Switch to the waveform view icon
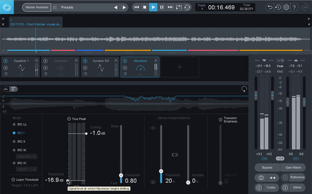This screenshot has height=194, width=312. (x=6, y=89)
